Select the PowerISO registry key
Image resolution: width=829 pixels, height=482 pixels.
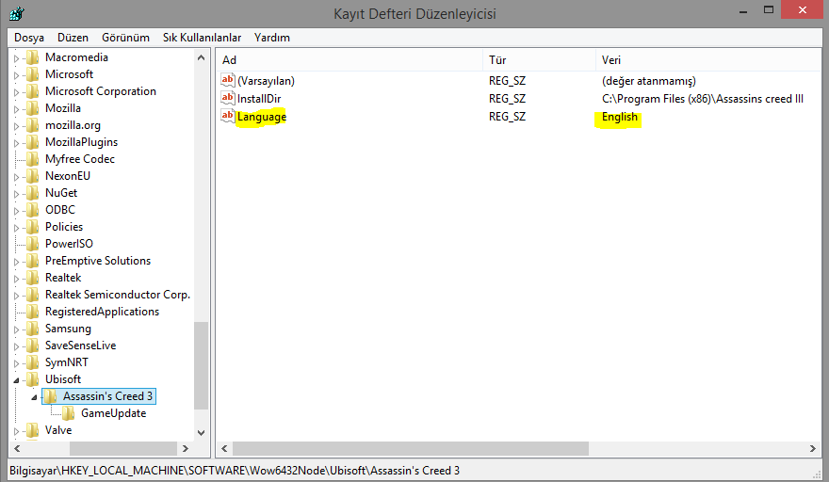click(69, 244)
